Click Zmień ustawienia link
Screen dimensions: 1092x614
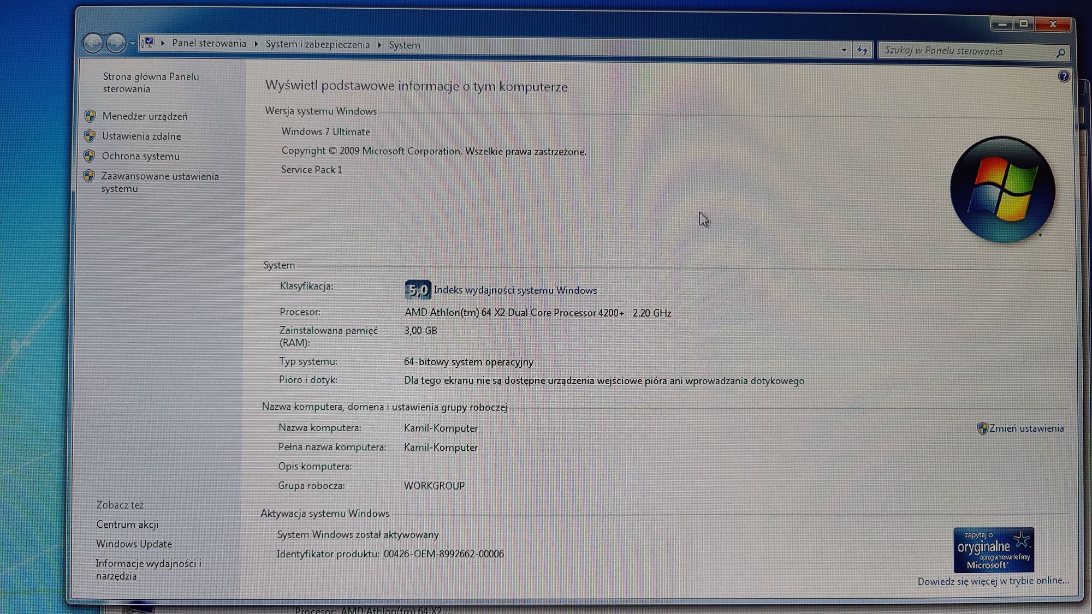(1026, 428)
